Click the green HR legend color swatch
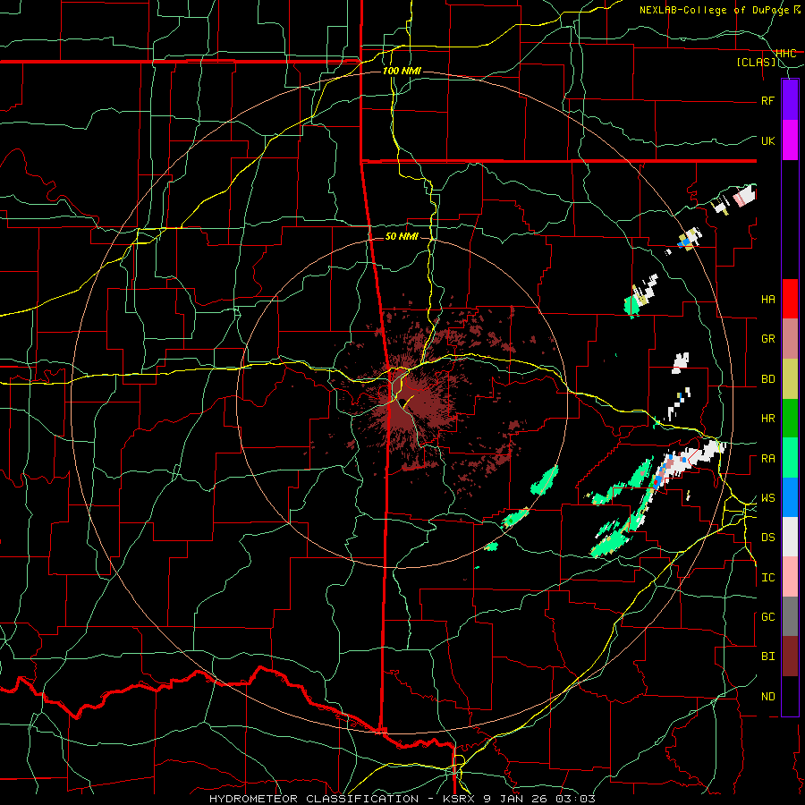The height and width of the screenshot is (805, 805). coord(790,418)
